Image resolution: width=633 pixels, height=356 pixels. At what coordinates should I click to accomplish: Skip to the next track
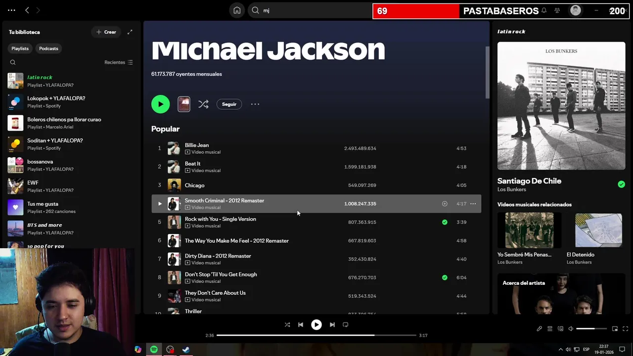coord(332,325)
